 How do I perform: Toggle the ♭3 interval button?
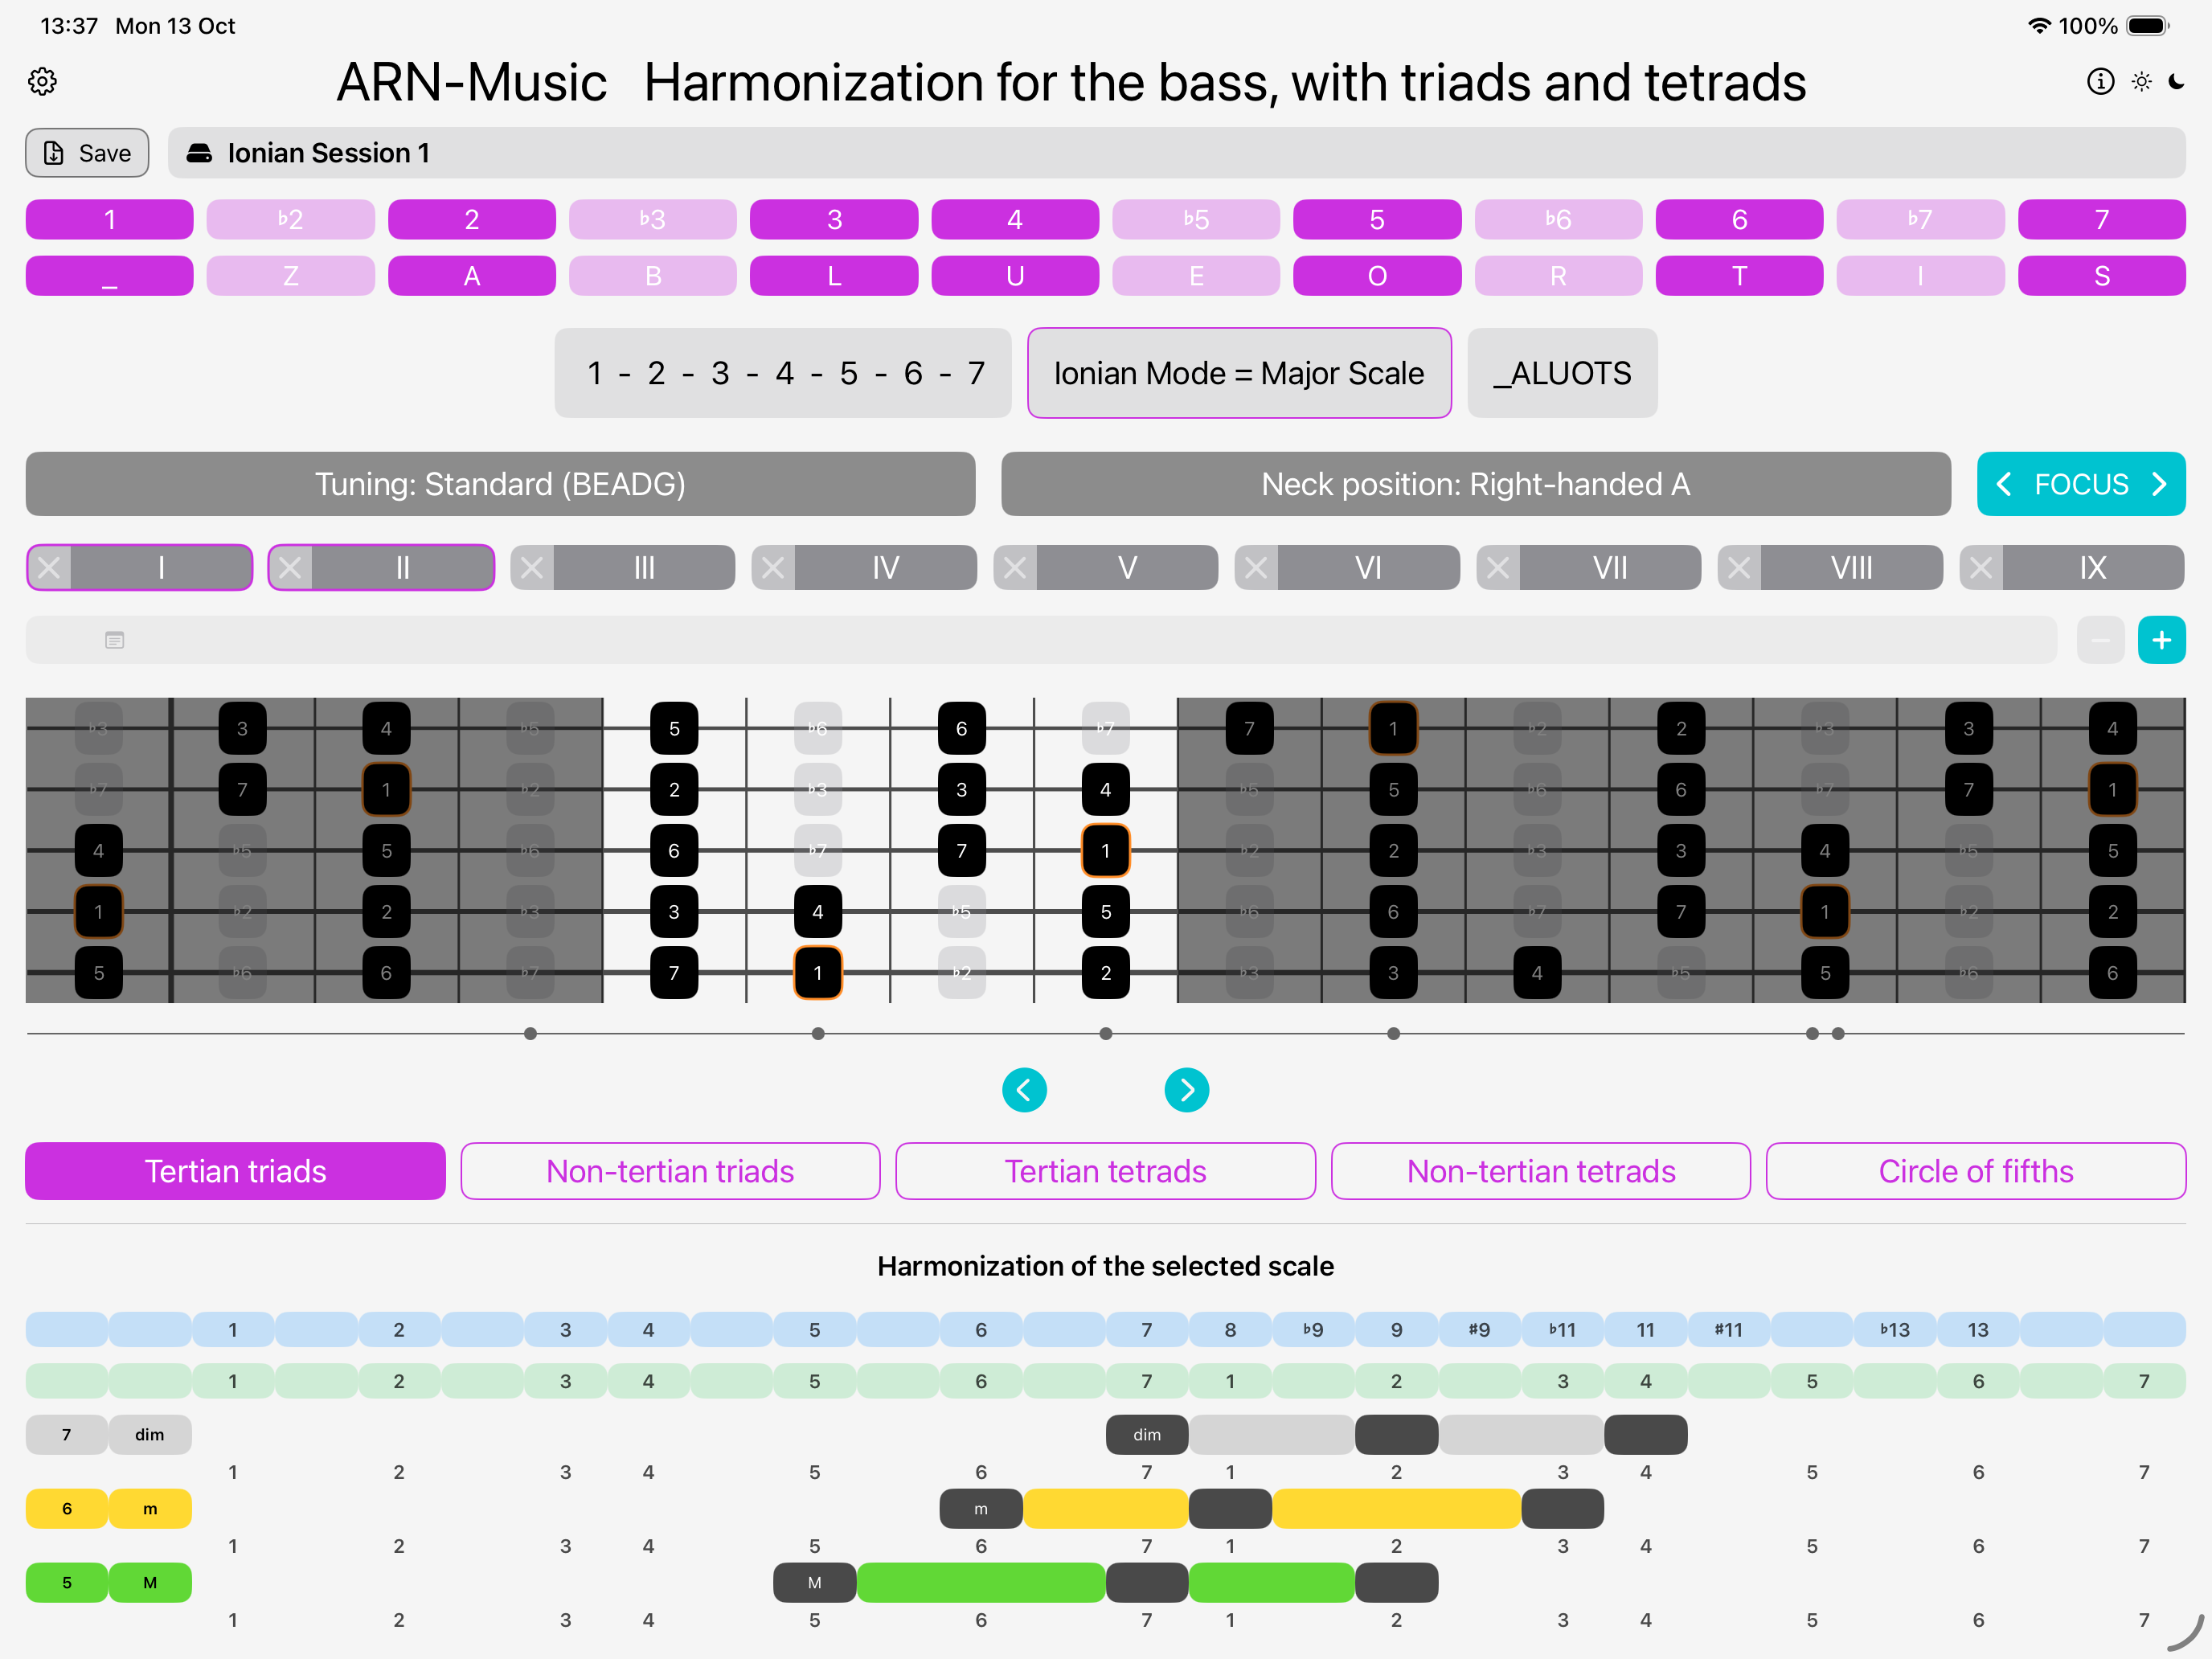pos(652,219)
